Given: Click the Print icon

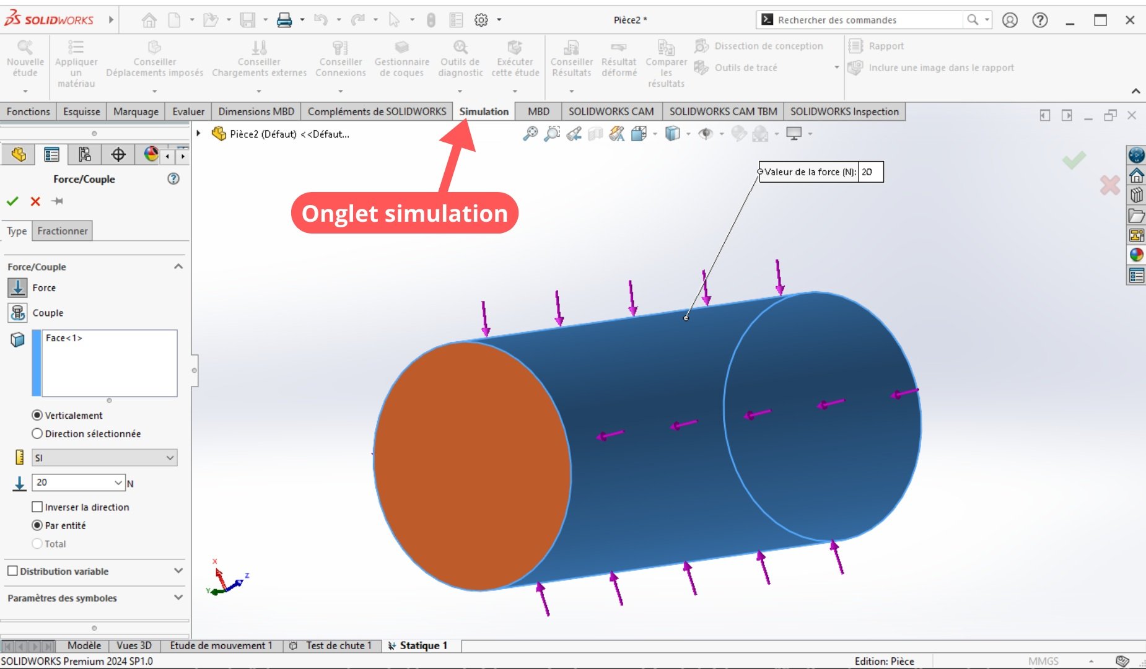Looking at the screenshot, I should pos(284,20).
